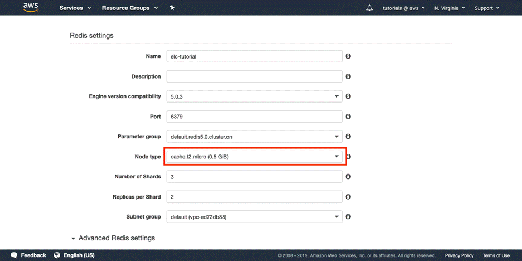Open the notifications bell icon

point(369,8)
